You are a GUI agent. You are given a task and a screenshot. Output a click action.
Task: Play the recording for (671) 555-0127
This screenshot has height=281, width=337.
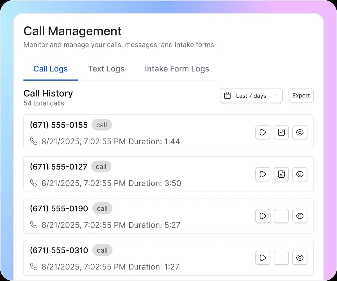[263, 174]
